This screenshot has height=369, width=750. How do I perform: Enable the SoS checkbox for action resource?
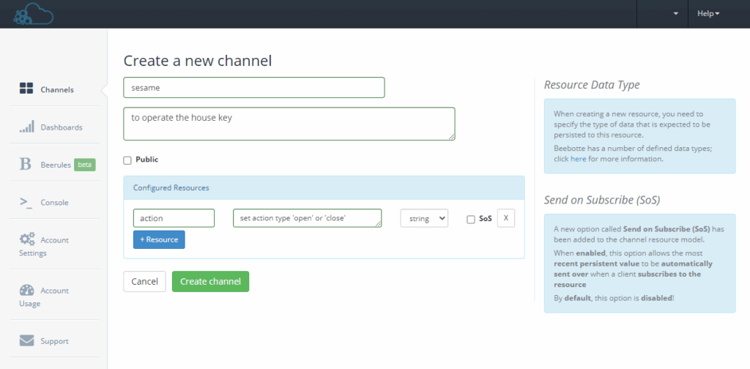pos(471,220)
